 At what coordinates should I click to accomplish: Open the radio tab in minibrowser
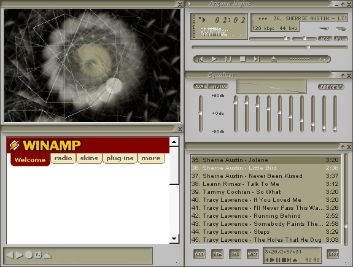63,158
